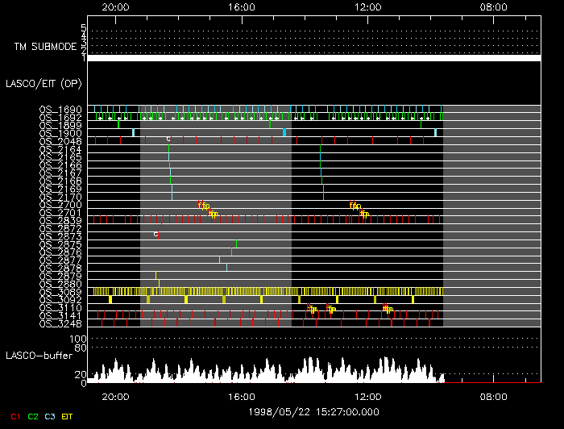The image size is (564, 429).
Task: Click the 16:00 label on top axis
Action: 242,7
